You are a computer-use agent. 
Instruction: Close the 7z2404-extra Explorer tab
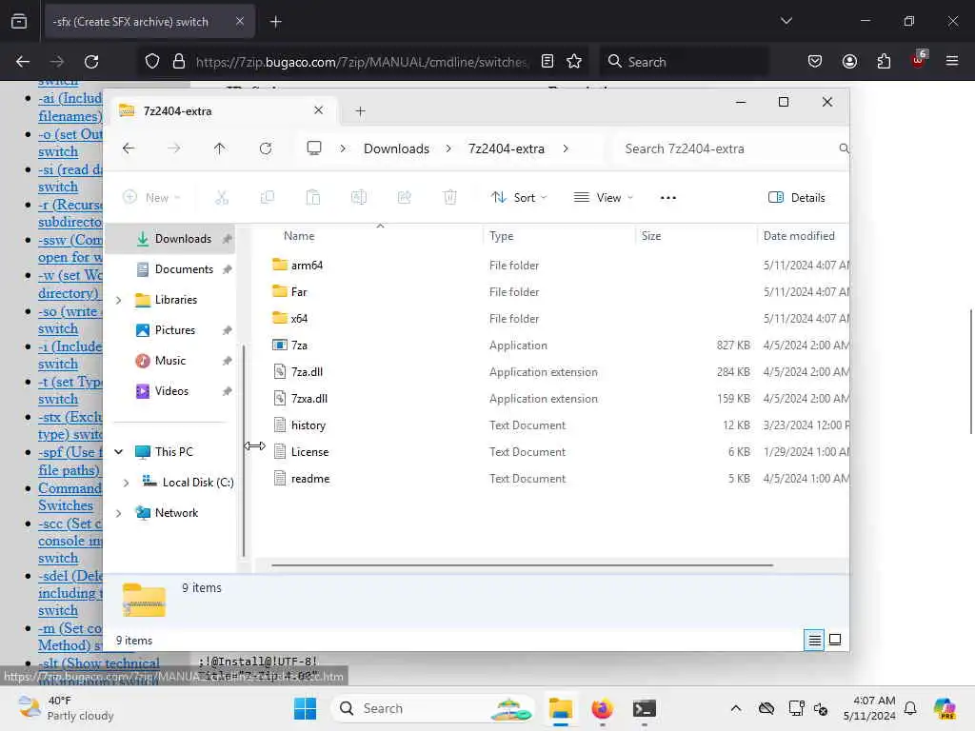pyautogui.click(x=318, y=110)
